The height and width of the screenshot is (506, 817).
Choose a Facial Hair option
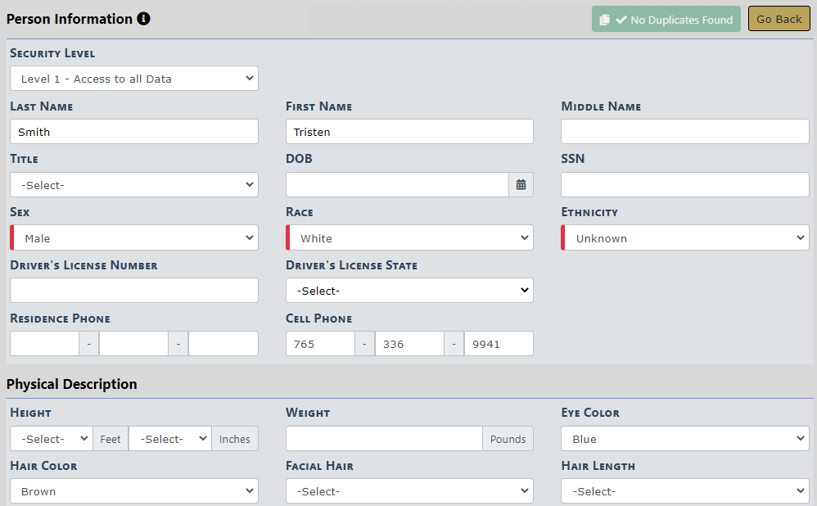pos(409,491)
